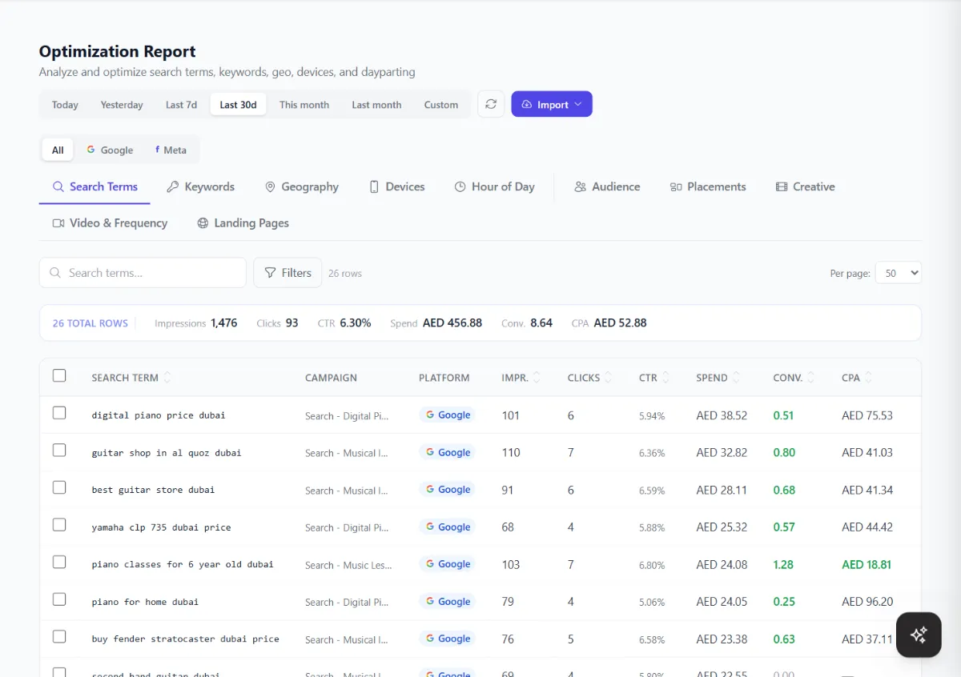Click the 'AED 18.81' CPA value
This screenshot has width=961, height=677.
click(x=867, y=564)
